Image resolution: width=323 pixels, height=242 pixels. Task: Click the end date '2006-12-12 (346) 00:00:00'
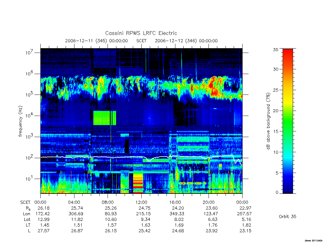pos(186,41)
